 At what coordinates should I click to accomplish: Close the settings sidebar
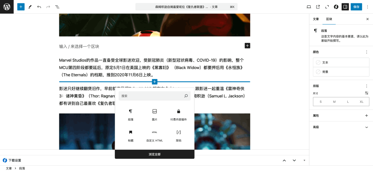point(367,19)
